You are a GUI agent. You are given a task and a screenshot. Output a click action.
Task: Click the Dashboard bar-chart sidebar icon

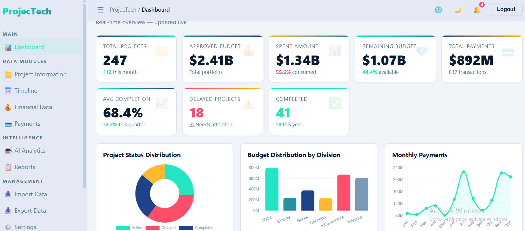(x=8, y=47)
